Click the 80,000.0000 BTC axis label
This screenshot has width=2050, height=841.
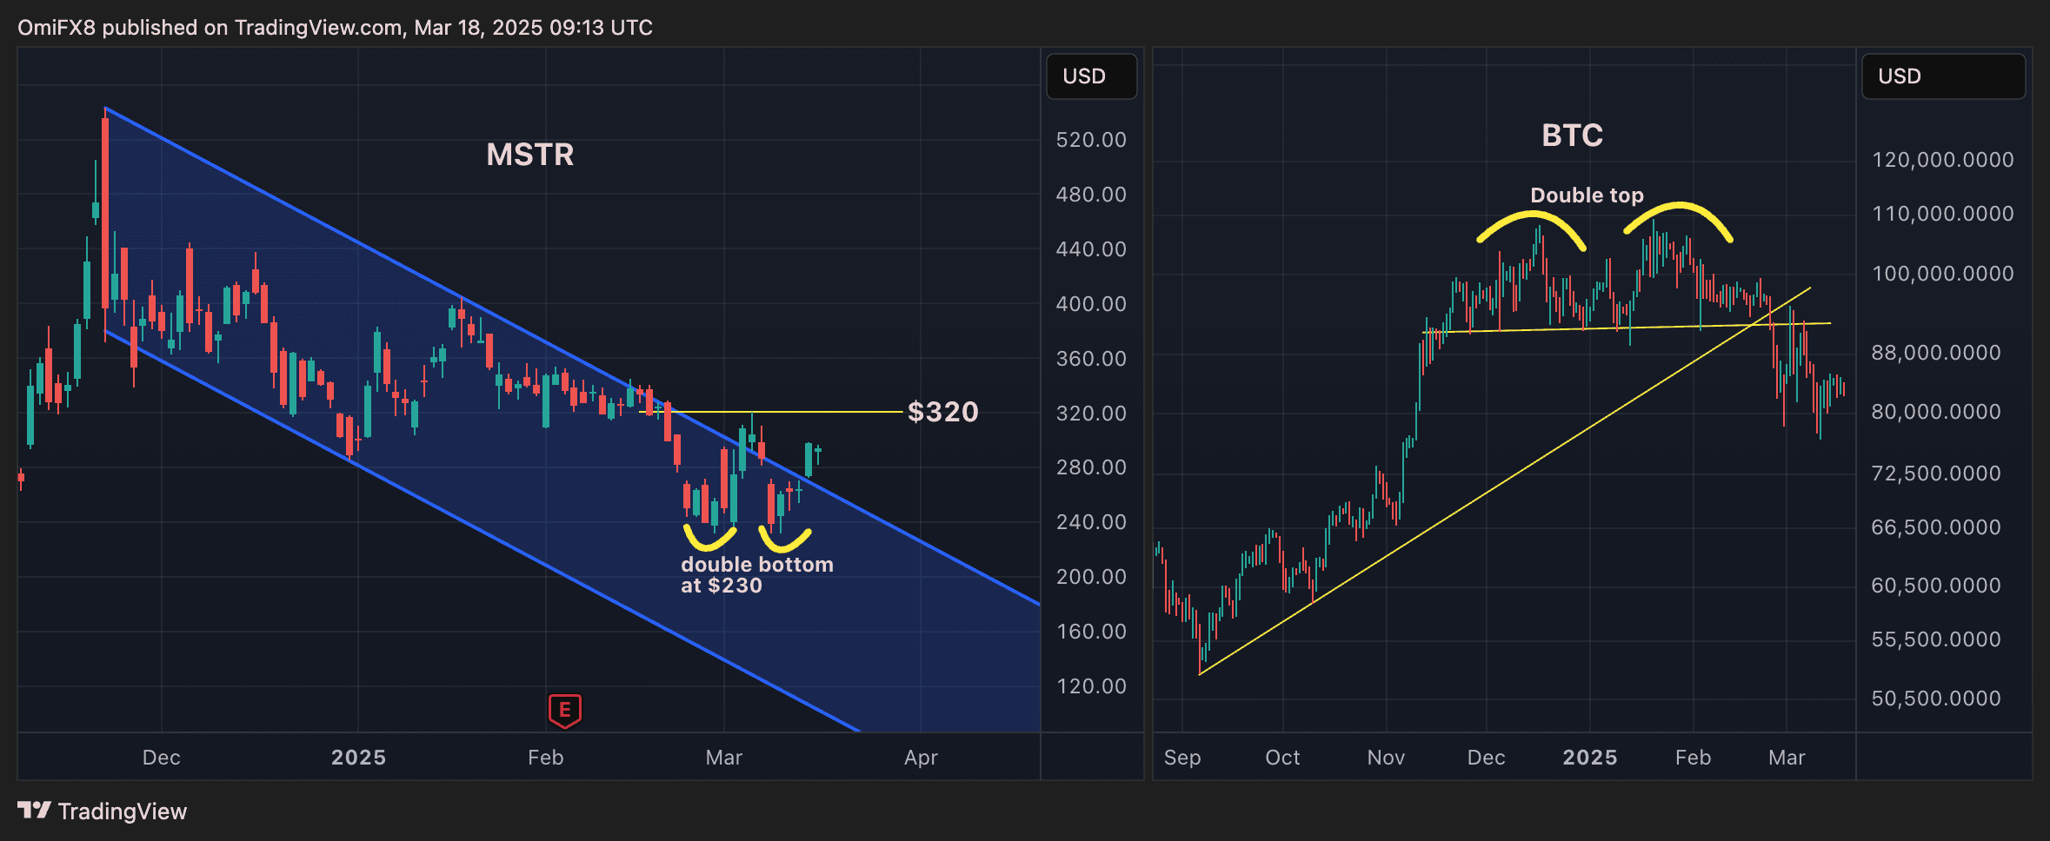pyautogui.click(x=1936, y=412)
